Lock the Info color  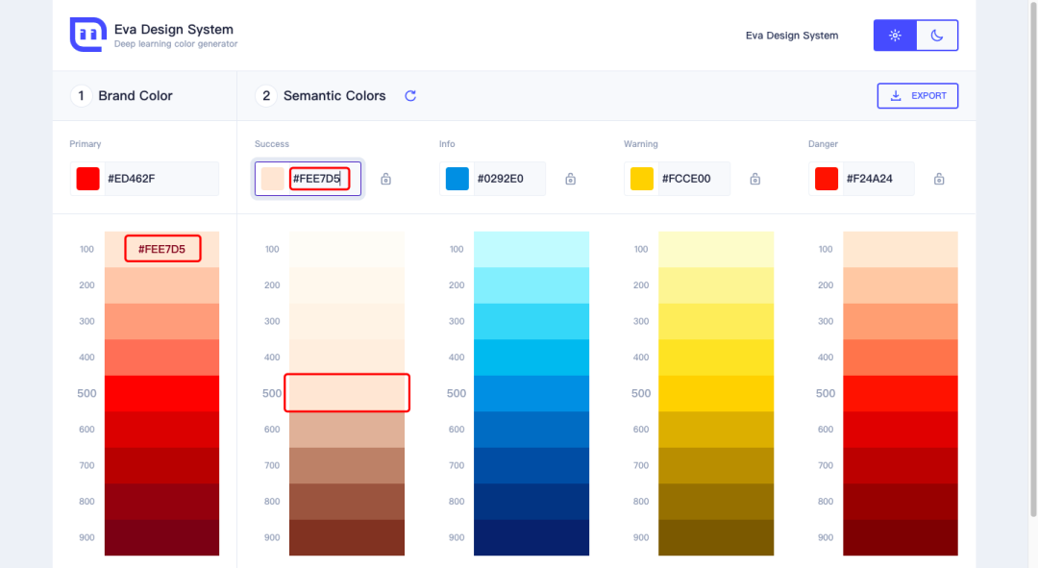[x=570, y=179]
